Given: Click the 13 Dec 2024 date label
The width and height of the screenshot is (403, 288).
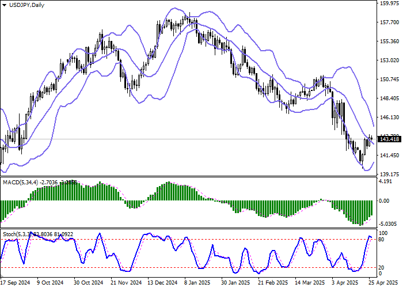Looking at the screenshot, I should pos(162,283).
